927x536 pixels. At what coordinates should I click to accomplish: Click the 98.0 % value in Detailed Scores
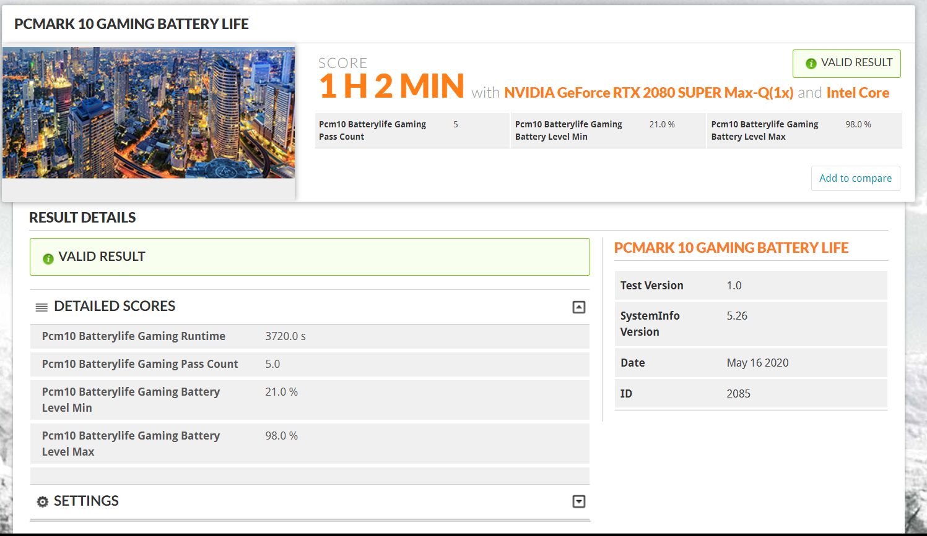pyautogui.click(x=282, y=436)
